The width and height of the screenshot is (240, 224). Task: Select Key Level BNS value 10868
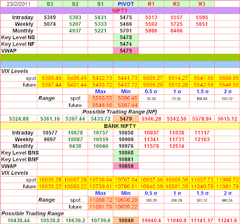[126, 153]
